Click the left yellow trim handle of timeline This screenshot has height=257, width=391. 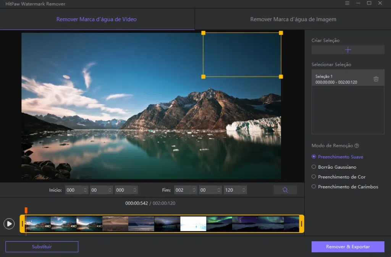click(x=22, y=224)
